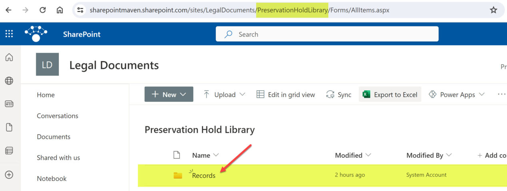Click the browser reload icon
Image resolution: width=507 pixels, height=191 pixels.
click(x=42, y=10)
